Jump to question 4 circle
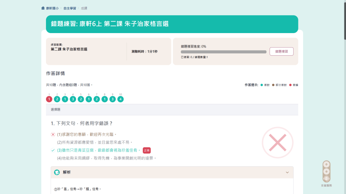346x194 pixels. (73, 99)
